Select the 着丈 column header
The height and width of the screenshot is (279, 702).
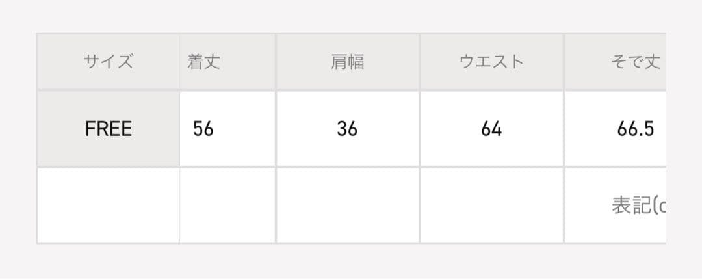(x=203, y=62)
